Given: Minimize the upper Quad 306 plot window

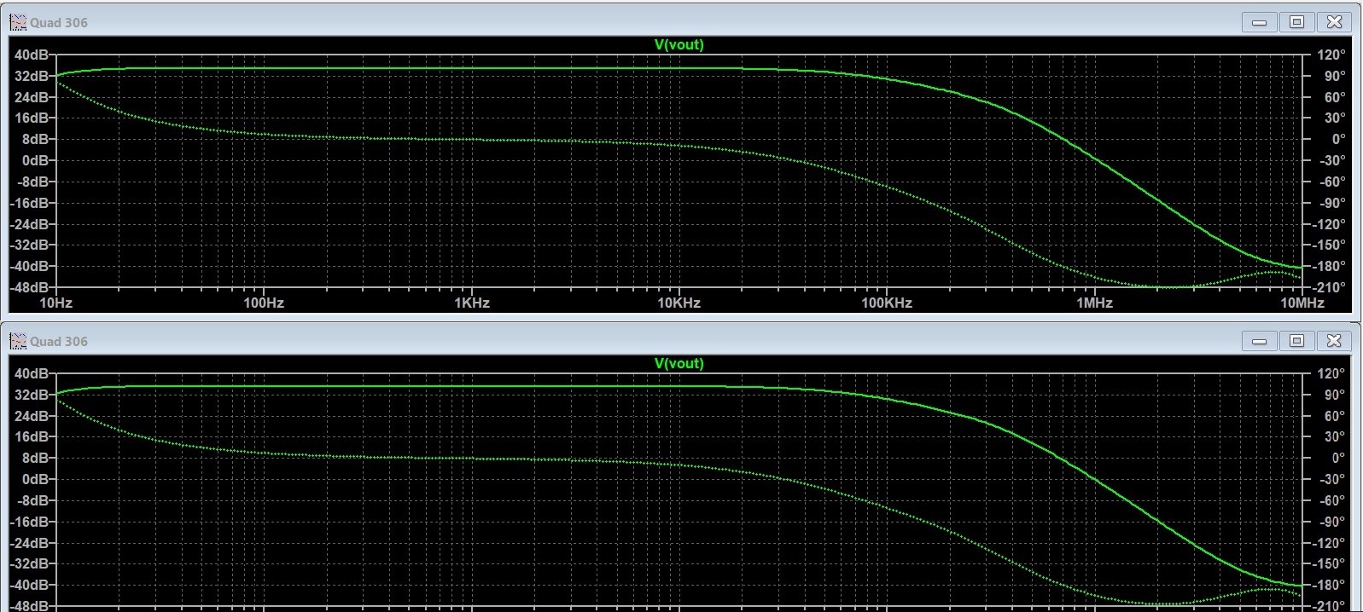Looking at the screenshot, I should coord(1259,22).
